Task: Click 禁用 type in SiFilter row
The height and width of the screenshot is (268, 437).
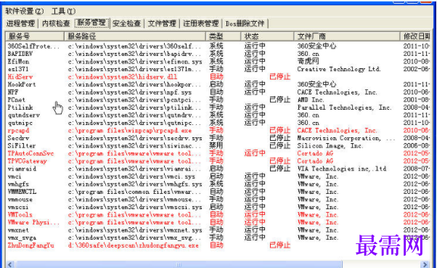Action: [x=216, y=146]
